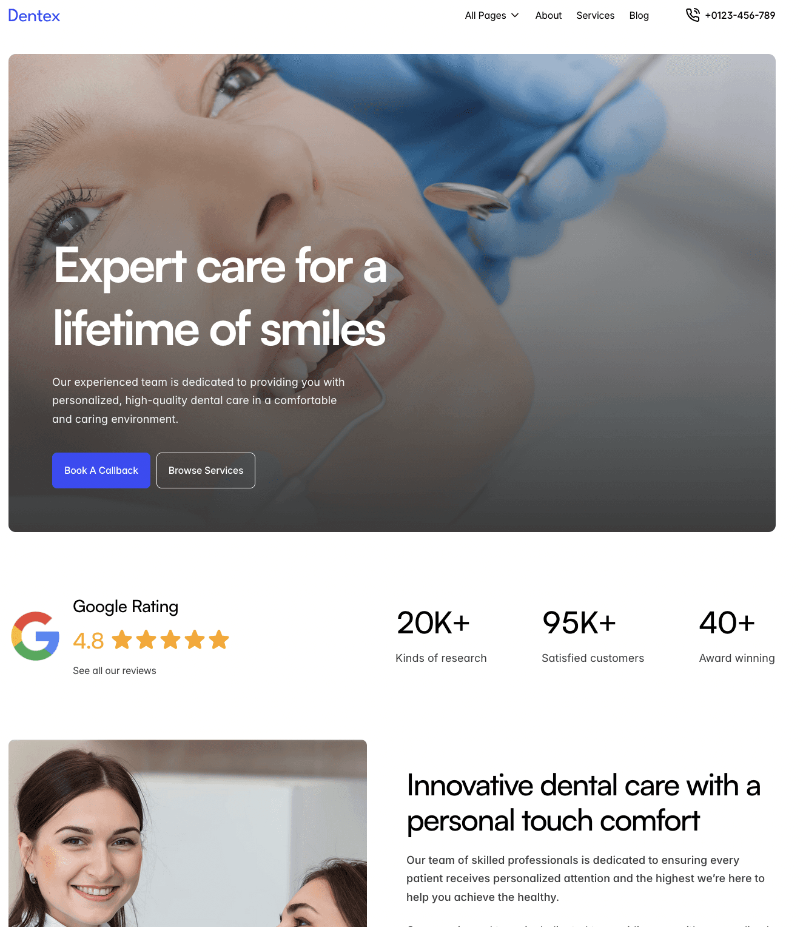Click the Google G logo
The height and width of the screenshot is (927, 803).
click(x=36, y=636)
